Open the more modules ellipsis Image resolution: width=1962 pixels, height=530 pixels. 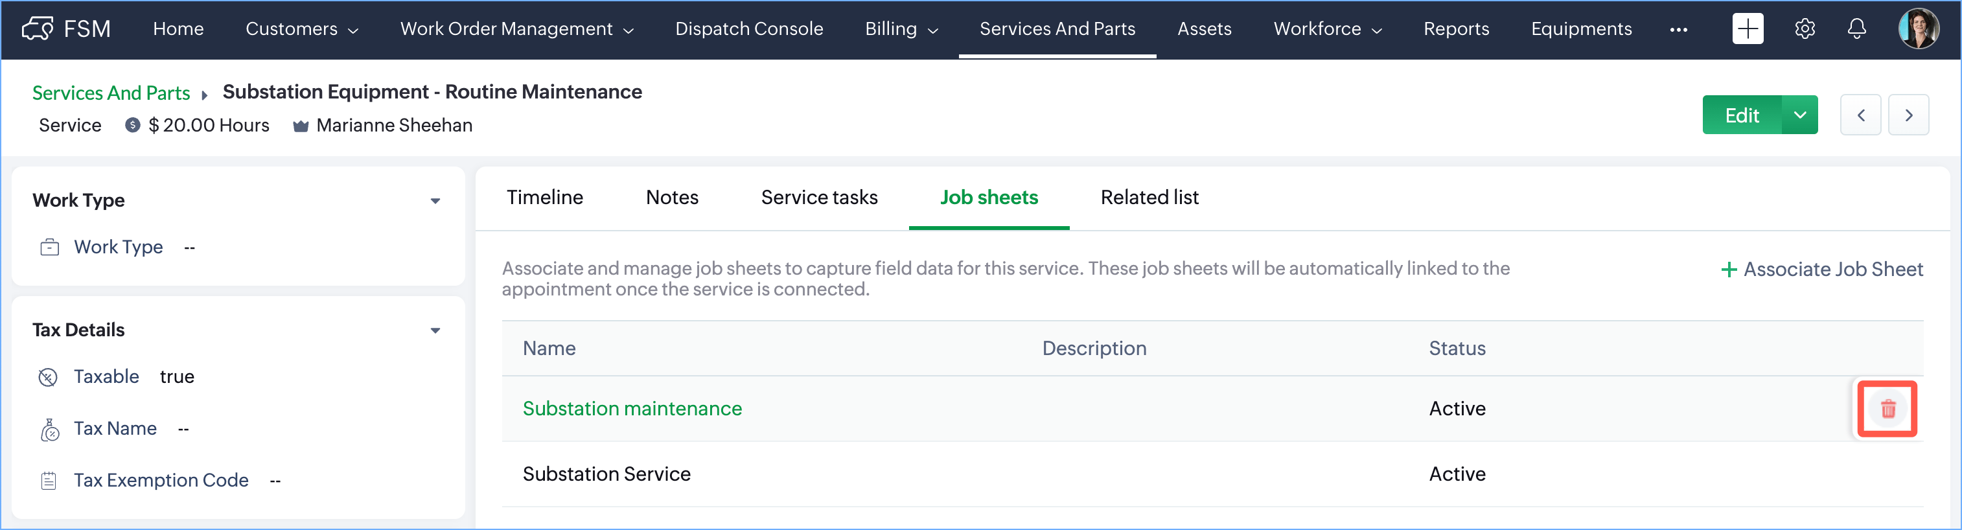[x=1678, y=30]
